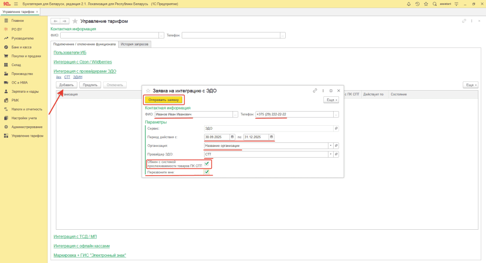Open Зарплата и кадры section in sidebar
Viewport: 486px width, 263px height.
25,91
